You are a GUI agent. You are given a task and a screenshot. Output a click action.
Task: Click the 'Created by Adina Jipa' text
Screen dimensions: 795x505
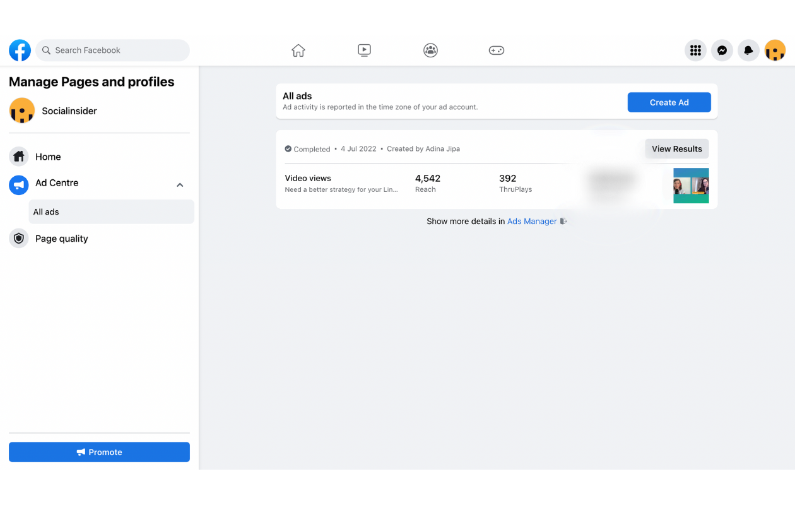point(423,149)
